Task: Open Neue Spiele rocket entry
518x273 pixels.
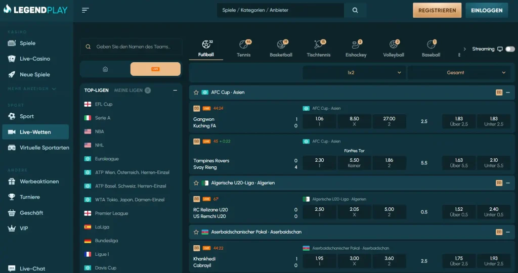Action: click(x=35, y=74)
